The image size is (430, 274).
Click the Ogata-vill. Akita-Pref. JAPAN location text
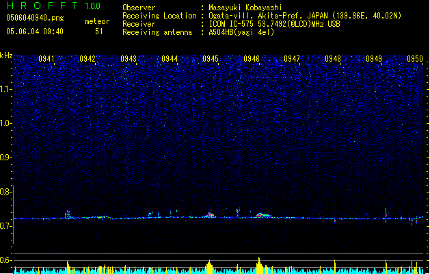pos(305,16)
